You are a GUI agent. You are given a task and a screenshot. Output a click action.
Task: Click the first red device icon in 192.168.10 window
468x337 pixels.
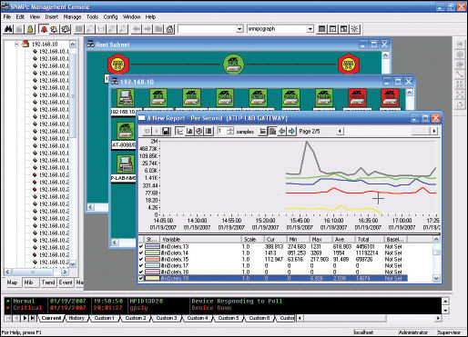(357, 98)
